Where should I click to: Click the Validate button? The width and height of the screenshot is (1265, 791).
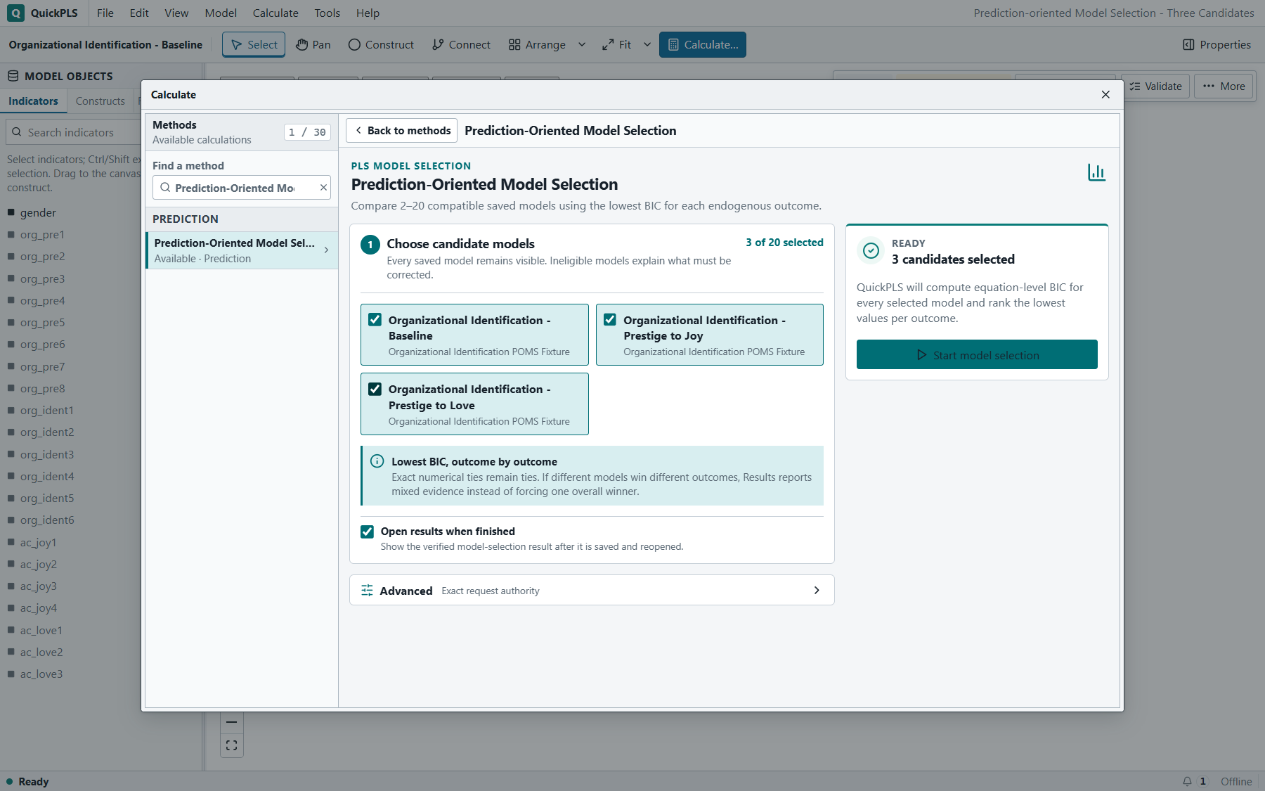1155,86
